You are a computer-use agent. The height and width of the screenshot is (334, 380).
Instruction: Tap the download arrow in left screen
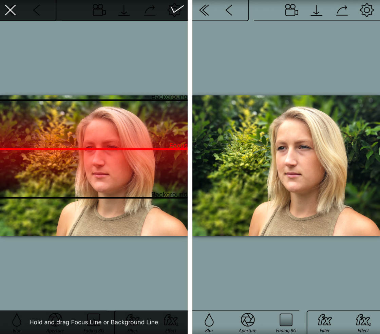(124, 11)
